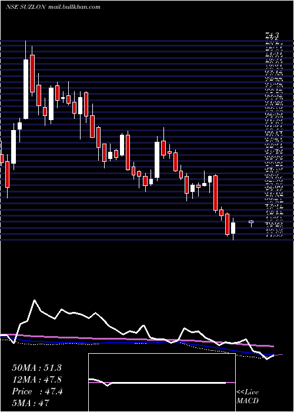This screenshot has width=294, height=412.
Task: Click the 'NSE SUZLON mail.bullkhan.com' header text
Action: pyautogui.click(x=53, y=7)
